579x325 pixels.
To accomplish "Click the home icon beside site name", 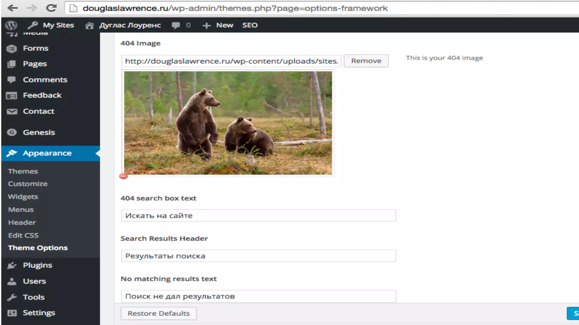I will 89,26.
